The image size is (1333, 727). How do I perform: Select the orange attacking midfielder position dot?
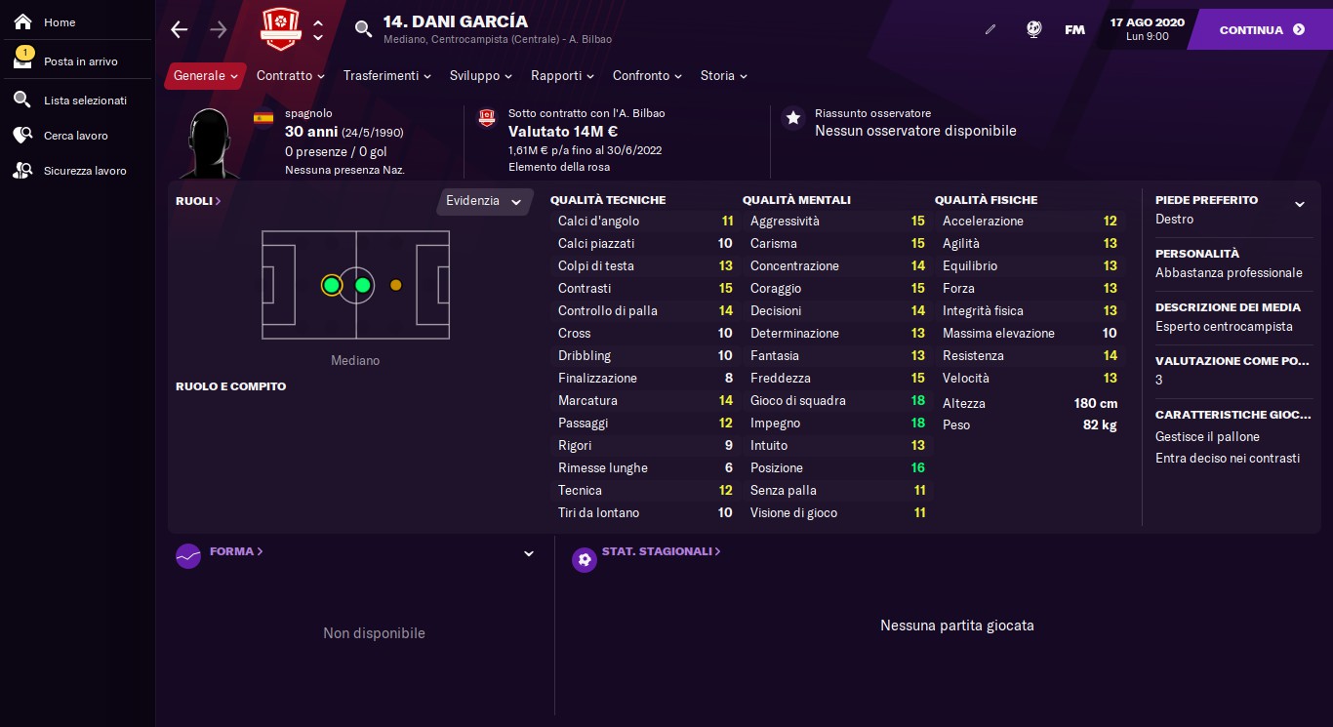pos(395,285)
